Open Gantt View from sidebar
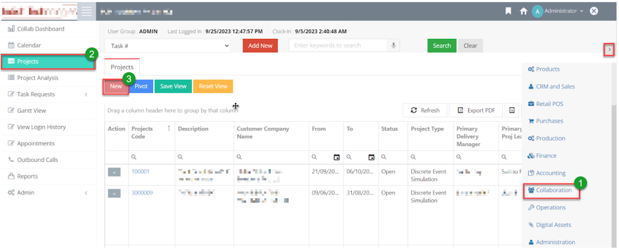The width and height of the screenshot is (619, 252). (31, 111)
